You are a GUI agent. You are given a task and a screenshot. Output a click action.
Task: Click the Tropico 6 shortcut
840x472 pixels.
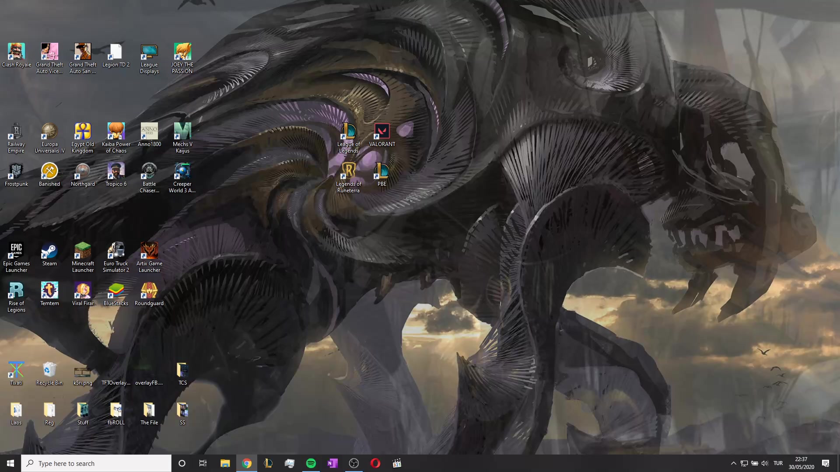[116, 175]
